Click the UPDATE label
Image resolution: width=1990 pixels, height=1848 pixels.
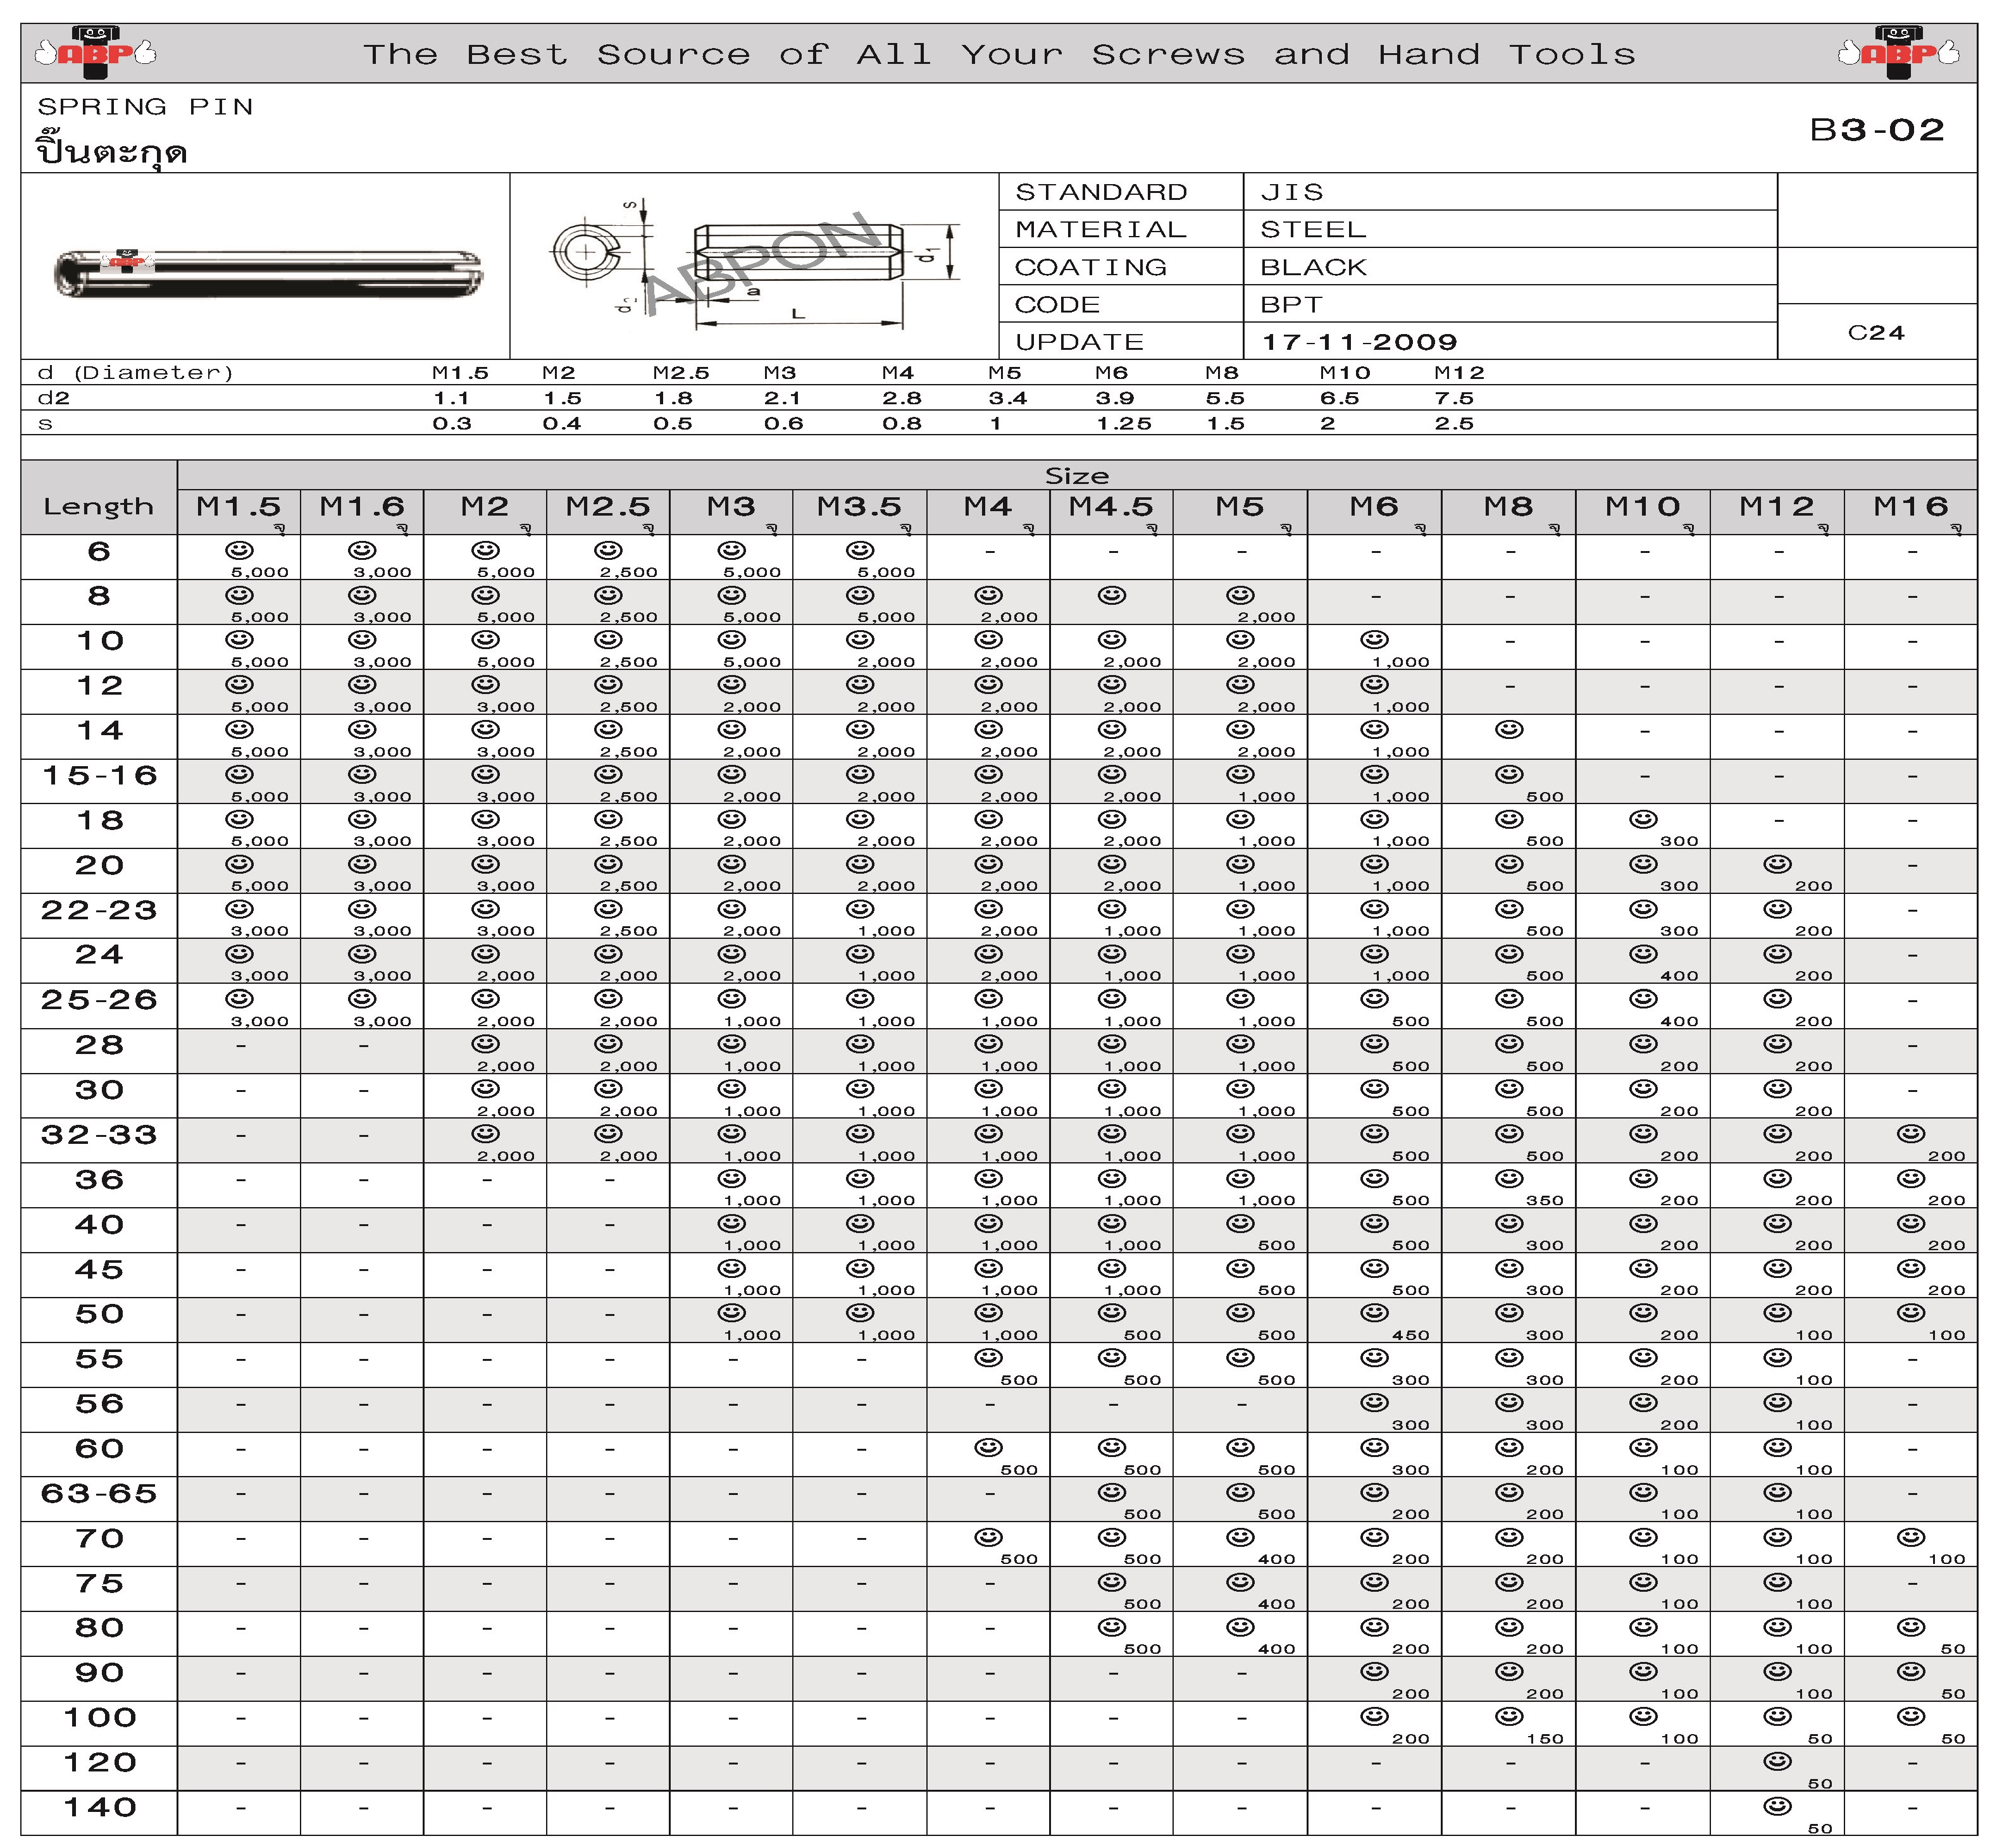[1079, 342]
